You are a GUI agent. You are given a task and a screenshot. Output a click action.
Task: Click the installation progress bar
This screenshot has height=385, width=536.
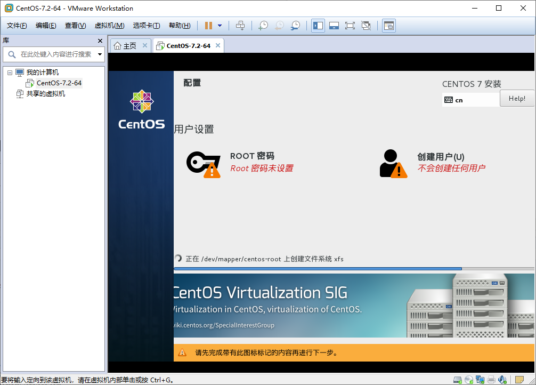(x=354, y=269)
